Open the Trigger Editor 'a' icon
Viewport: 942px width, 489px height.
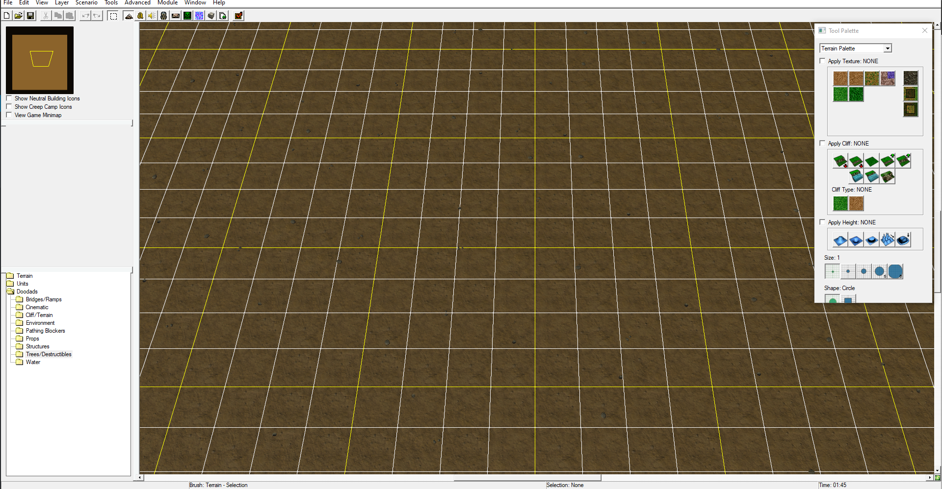coord(140,16)
